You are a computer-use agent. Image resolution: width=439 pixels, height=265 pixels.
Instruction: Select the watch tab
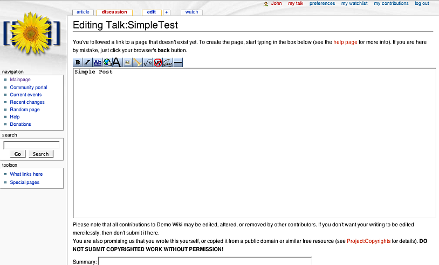[x=191, y=12]
